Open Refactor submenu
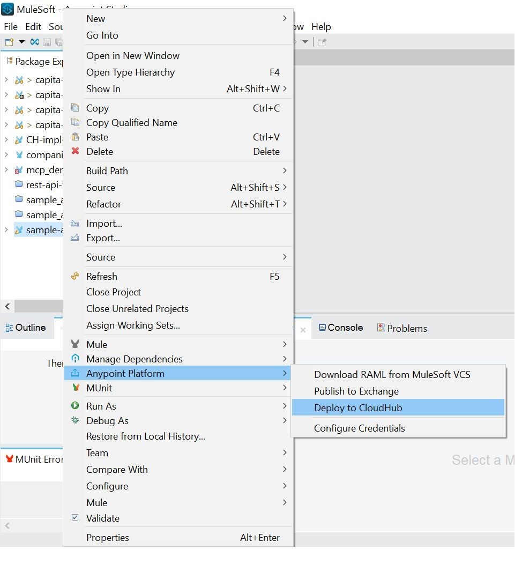This screenshot has width=522, height=579. pyautogui.click(x=178, y=204)
